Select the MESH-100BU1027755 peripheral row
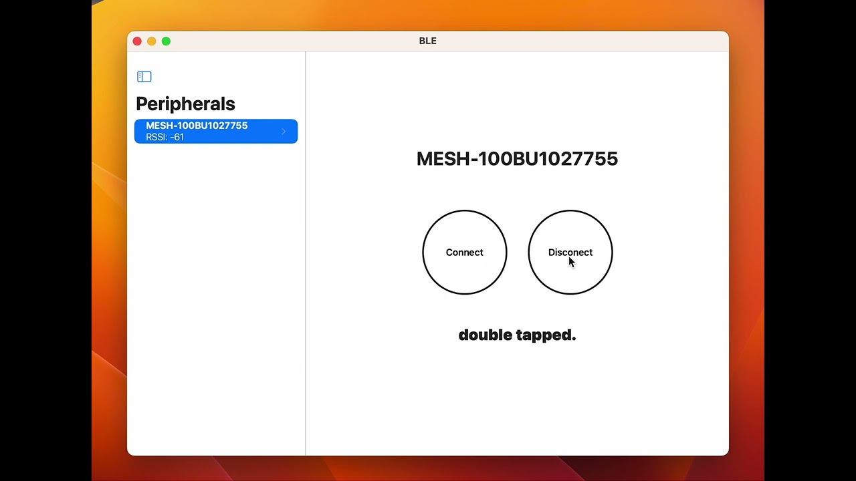Screen dimensions: 856x481 pos(216,131)
